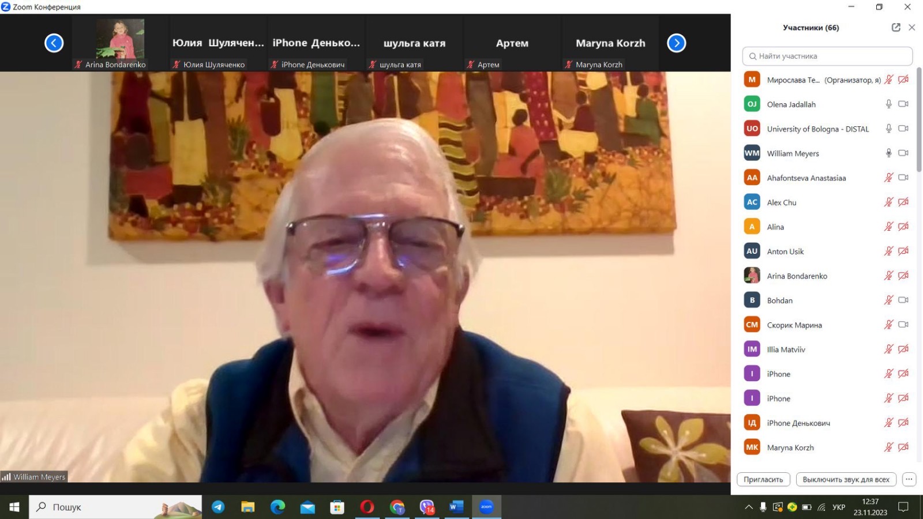Switch УКР keyboard language
The image size is (923, 519).
pos(839,507)
